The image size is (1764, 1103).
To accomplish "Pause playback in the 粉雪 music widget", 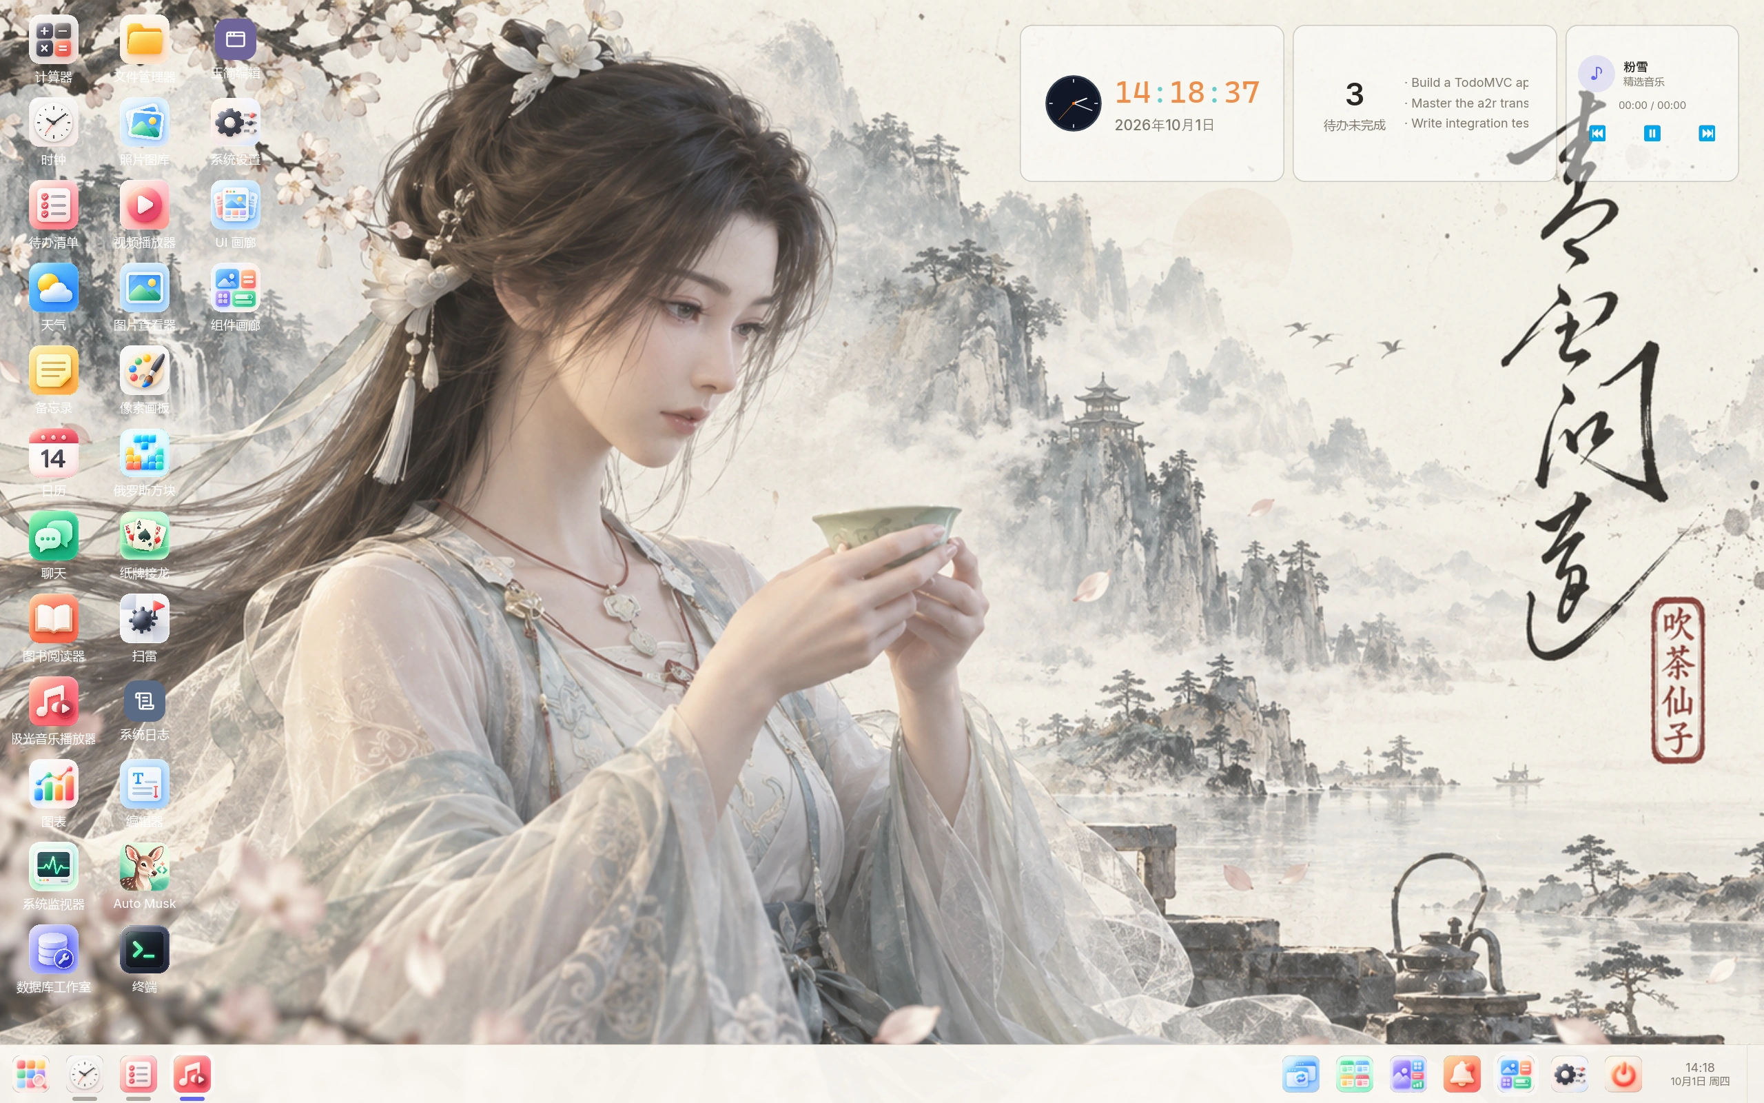I will [x=1652, y=133].
